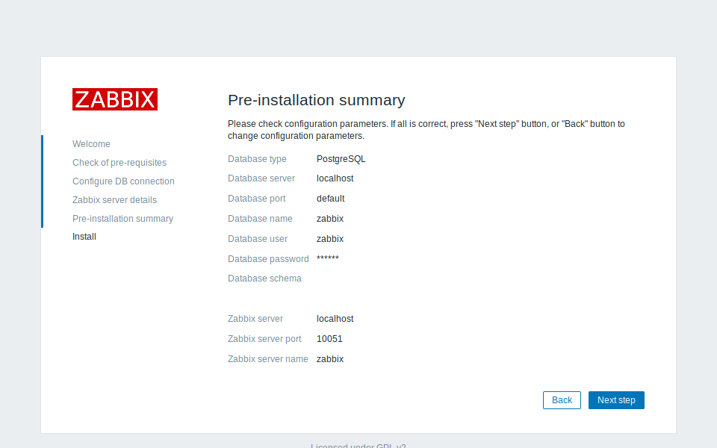
Task: Click the Zabbix server port label
Action: coord(264,339)
